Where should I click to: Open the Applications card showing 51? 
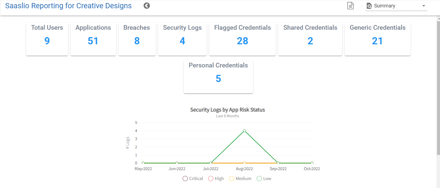pyautogui.click(x=93, y=39)
